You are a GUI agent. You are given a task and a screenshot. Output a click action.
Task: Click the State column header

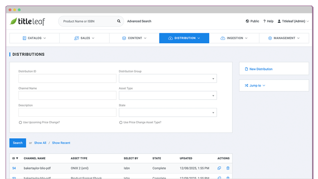[x=157, y=158]
